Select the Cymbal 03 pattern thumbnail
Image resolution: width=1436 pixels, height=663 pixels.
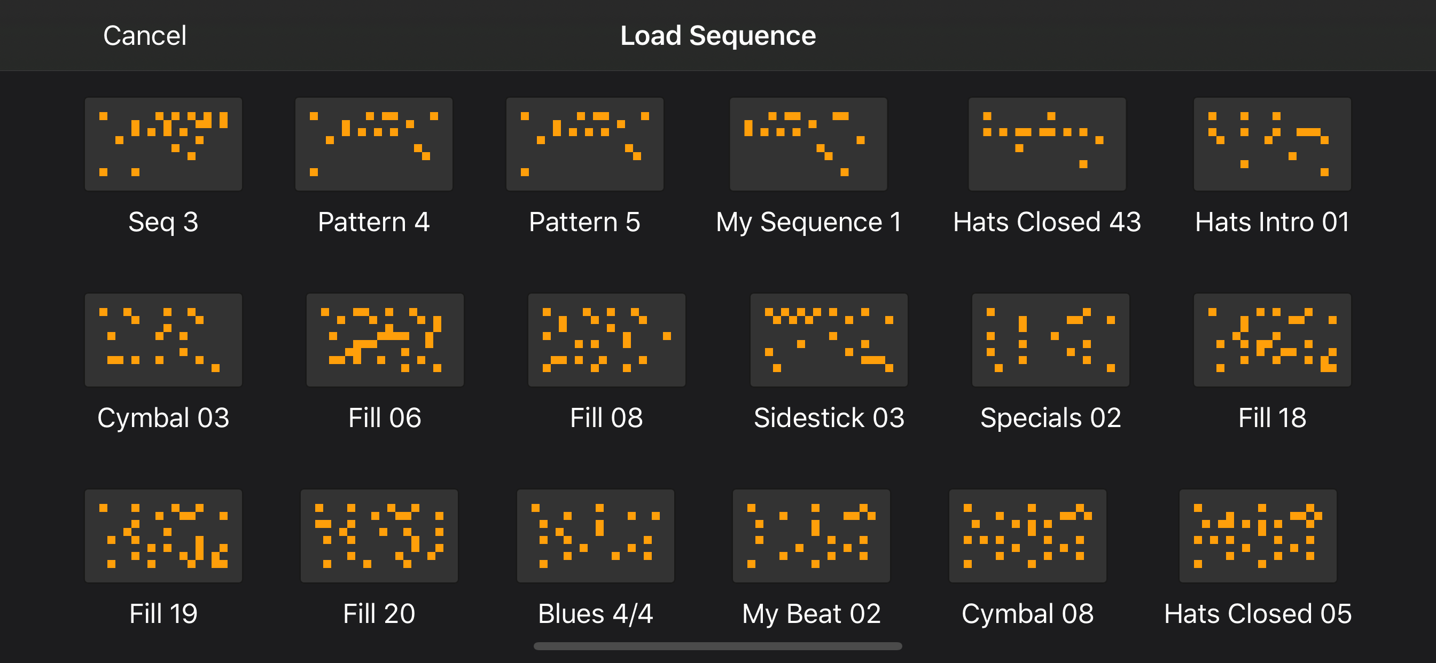pyautogui.click(x=163, y=340)
